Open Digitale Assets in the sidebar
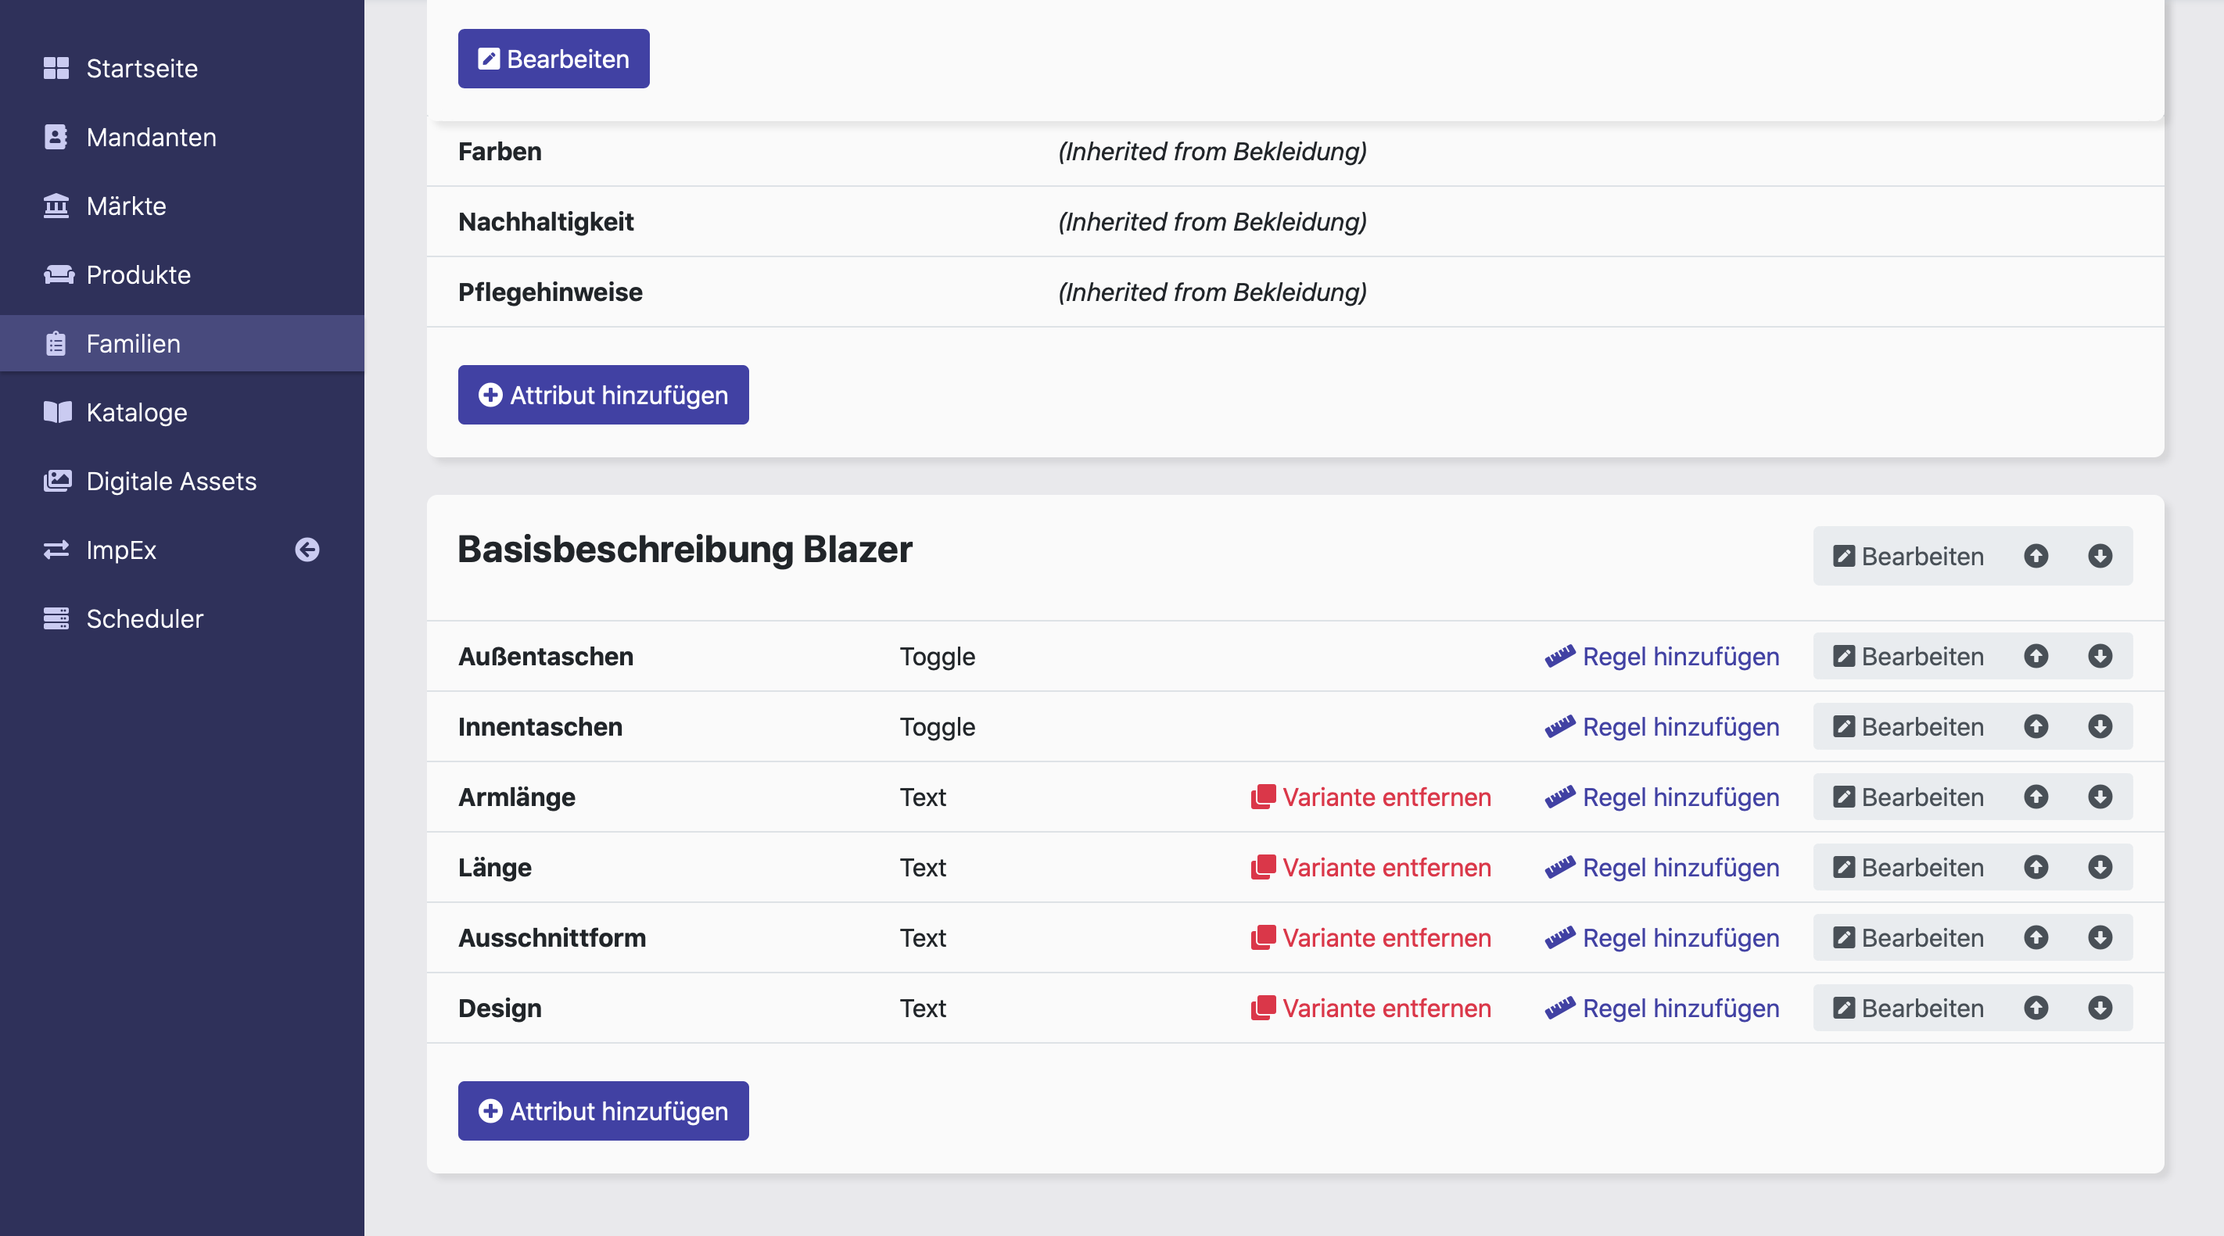 (x=171, y=481)
